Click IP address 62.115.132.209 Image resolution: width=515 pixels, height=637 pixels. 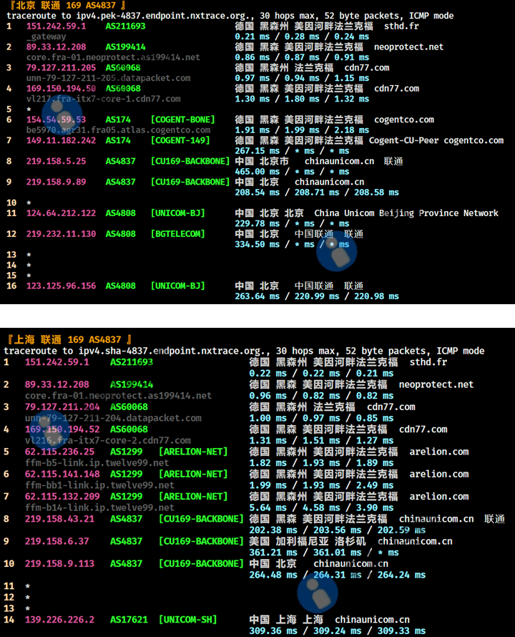[62, 497]
